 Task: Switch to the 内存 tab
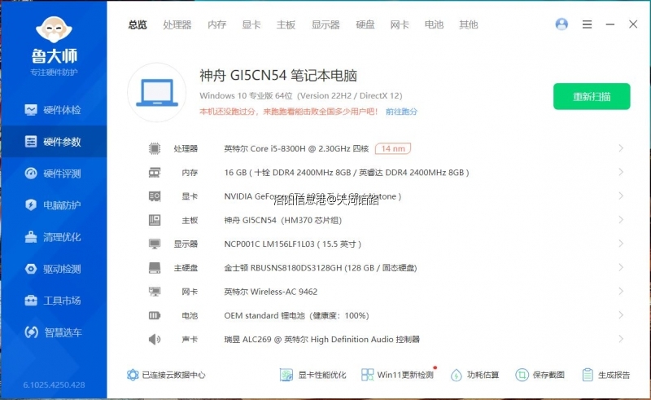(216, 24)
